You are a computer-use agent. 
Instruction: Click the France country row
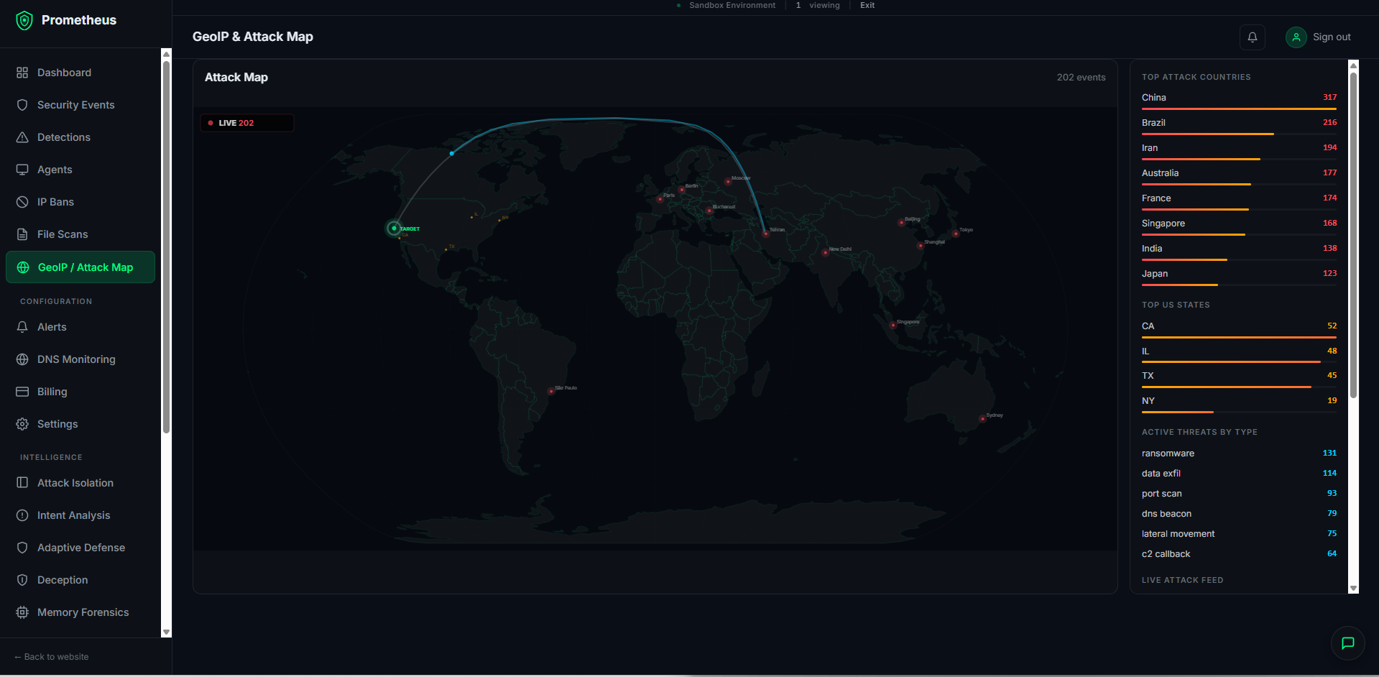(1239, 201)
